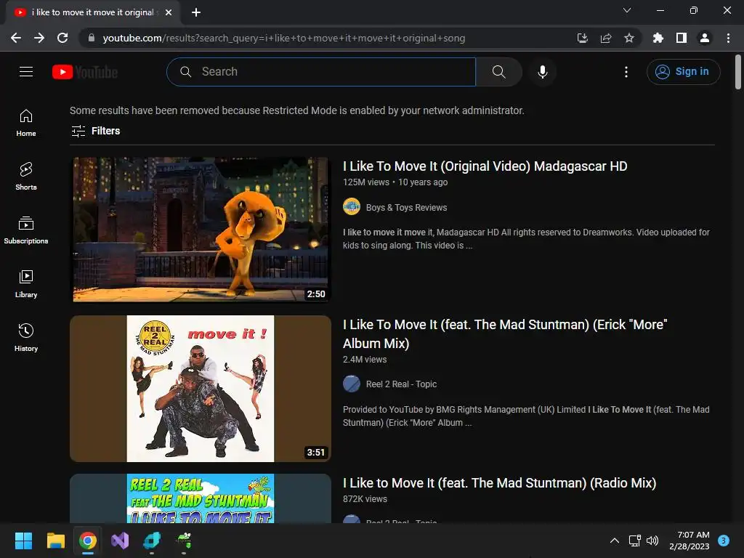The width and height of the screenshot is (744, 558).
Task: Open the YouTube hamburger guide menu
Action: pyautogui.click(x=26, y=72)
